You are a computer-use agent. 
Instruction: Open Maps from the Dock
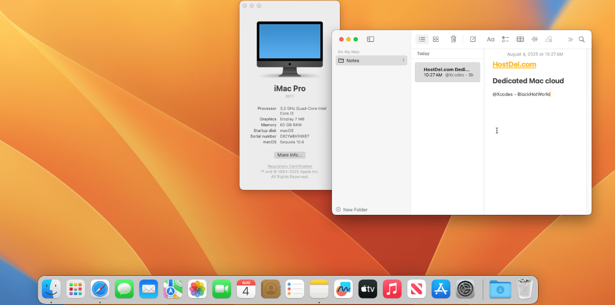[173, 289]
